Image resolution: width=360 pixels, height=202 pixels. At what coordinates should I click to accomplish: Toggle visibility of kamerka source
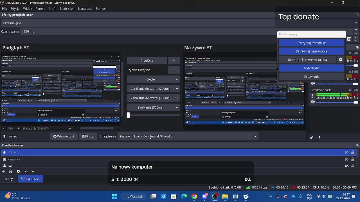[x=347, y=159]
